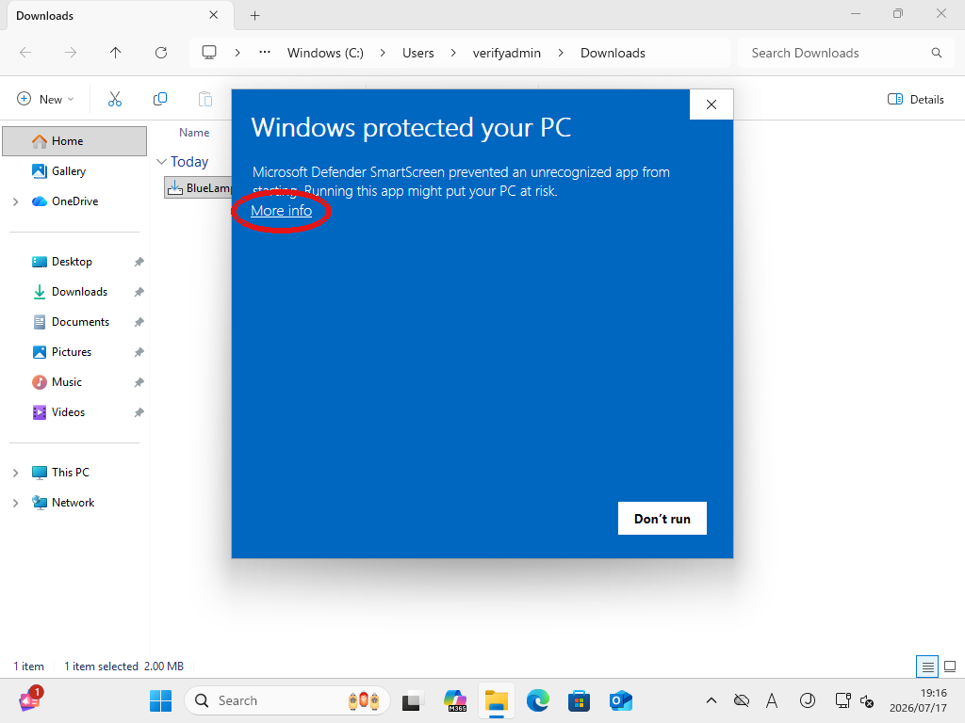Add a new tab with plus
The height and width of the screenshot is (723, 965).
[254, 16]
